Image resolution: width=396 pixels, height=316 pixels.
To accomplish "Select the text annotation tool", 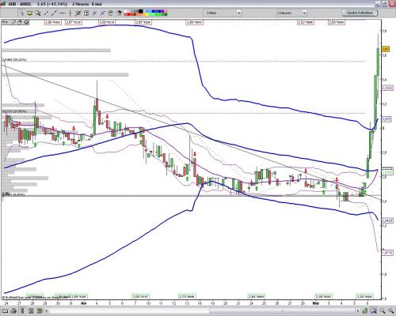I will tap(86, 13).
